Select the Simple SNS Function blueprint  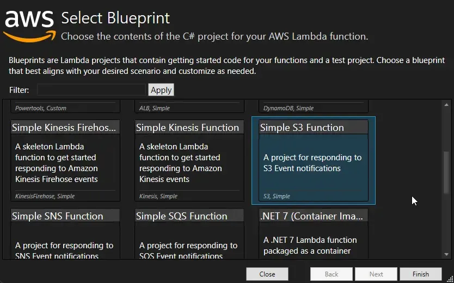tap(65, 234)
